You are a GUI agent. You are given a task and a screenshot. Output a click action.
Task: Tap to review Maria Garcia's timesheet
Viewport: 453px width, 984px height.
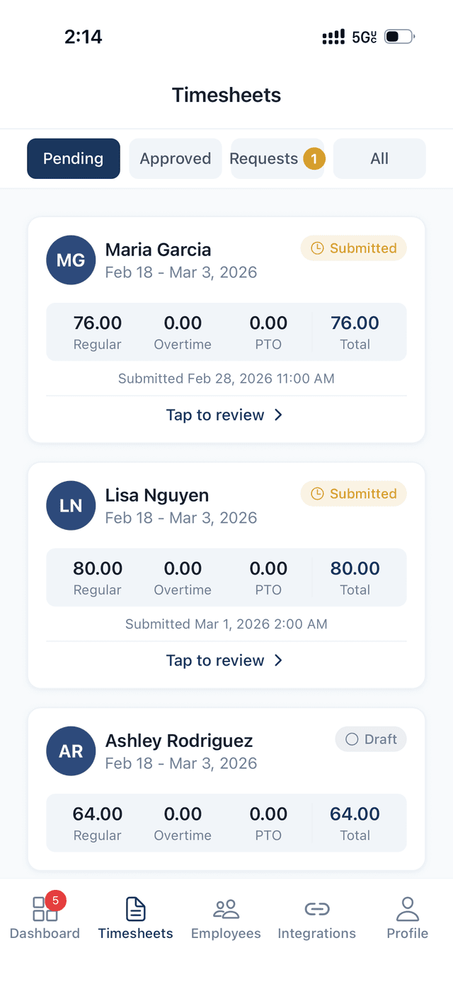coord(226,415)
